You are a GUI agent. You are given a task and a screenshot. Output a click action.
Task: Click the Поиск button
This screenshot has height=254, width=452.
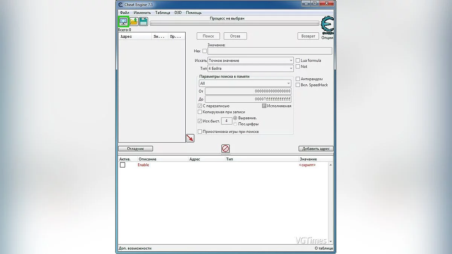click(x=208, y=36)
